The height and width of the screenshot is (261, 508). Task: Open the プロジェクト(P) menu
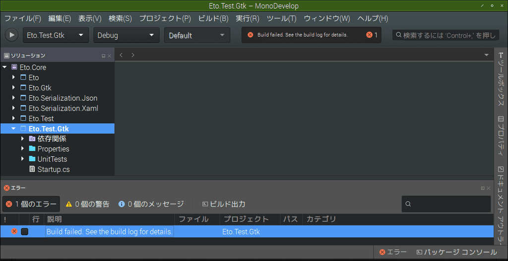[165, 18]
